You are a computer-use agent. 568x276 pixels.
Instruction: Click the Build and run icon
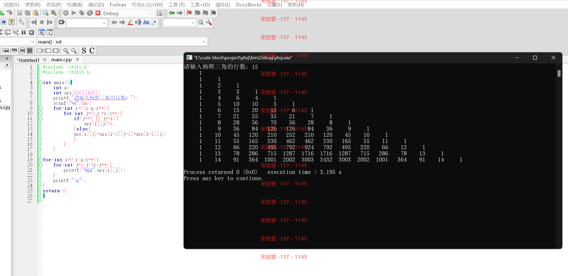(82, 13)
